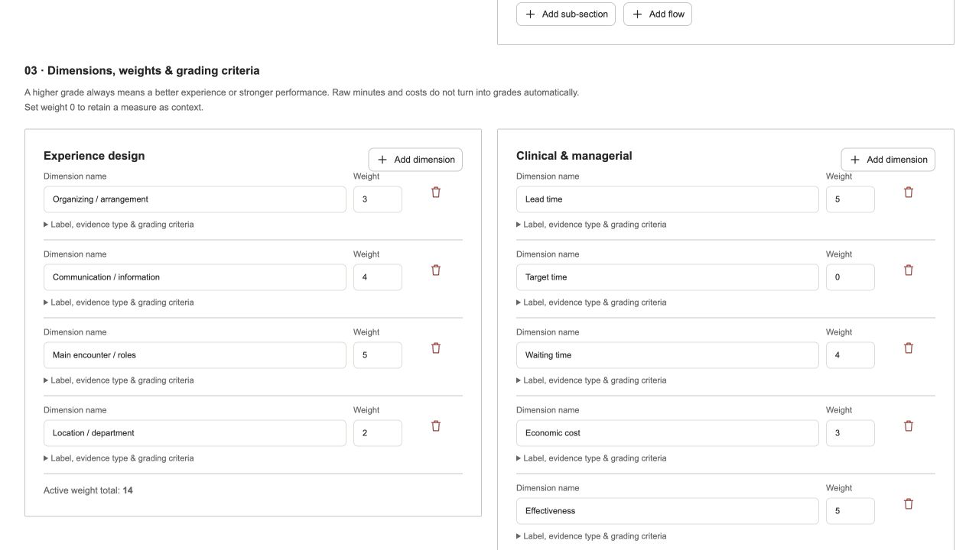The width and height of the screenshot is (979, 550).
Task: Edit the Main encounter / roles name field
Action: pyautogui.click(x=195, y=355)
